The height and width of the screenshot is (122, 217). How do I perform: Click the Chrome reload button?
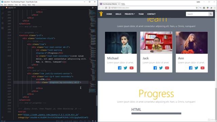tap(106, 8)
